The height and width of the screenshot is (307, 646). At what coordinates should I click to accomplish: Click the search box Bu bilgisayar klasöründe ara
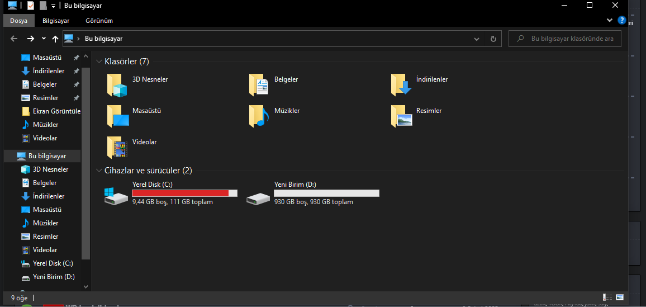click(x=565, y=39)
